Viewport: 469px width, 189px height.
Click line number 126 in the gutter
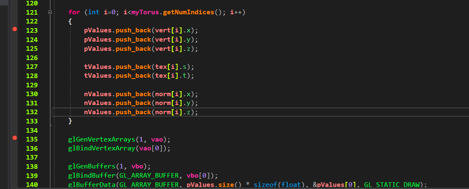[32, 58]
